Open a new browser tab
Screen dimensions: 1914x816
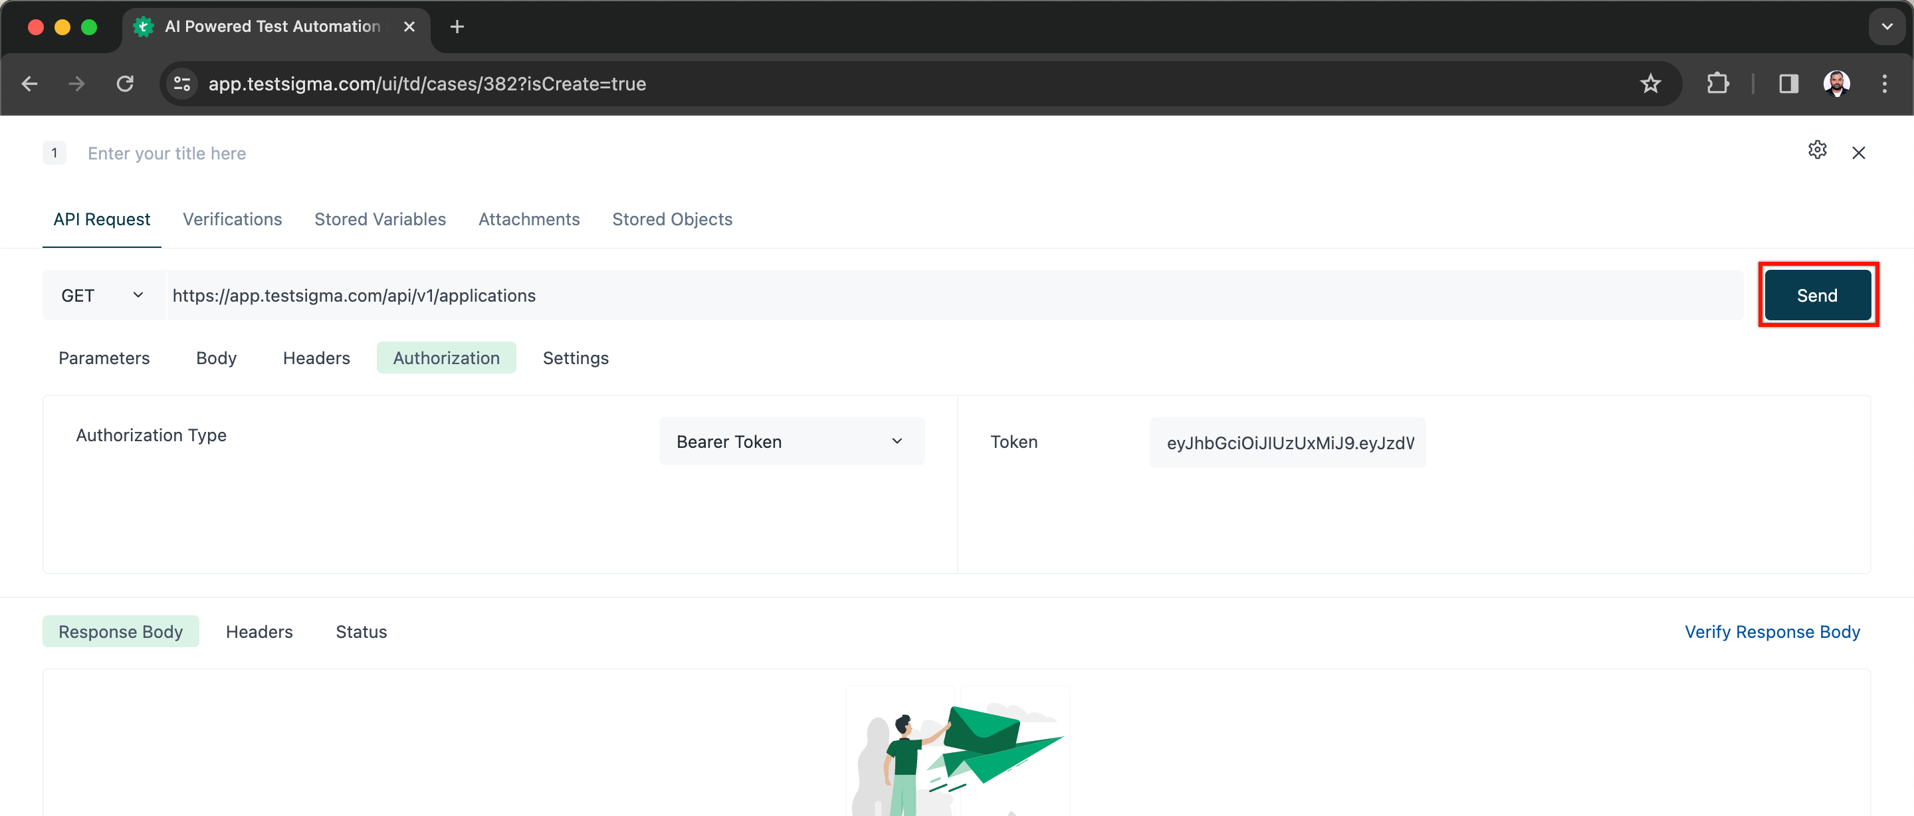pyautogui.click(x=457, y=27)
